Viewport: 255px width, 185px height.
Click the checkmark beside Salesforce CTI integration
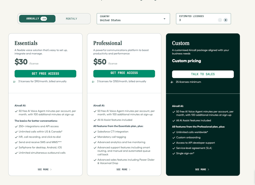tap(95, 132)
